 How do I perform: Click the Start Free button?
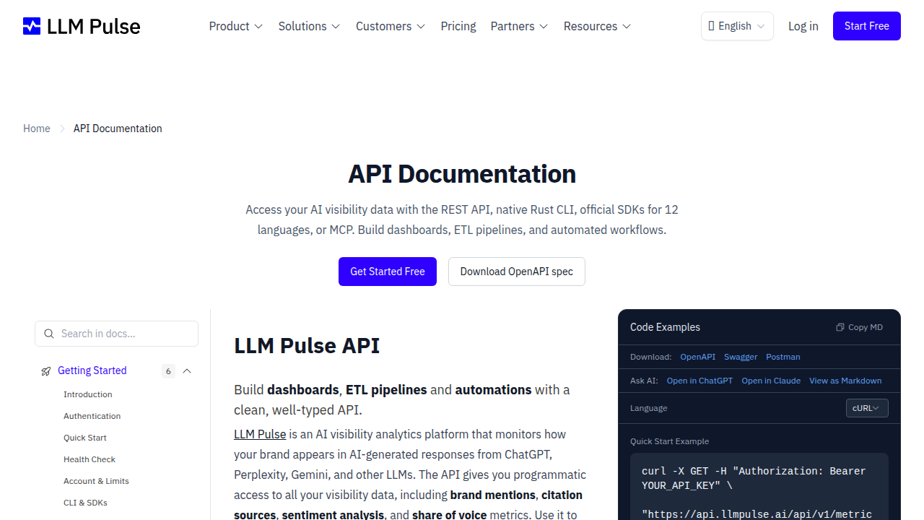(x=867, y=26)
